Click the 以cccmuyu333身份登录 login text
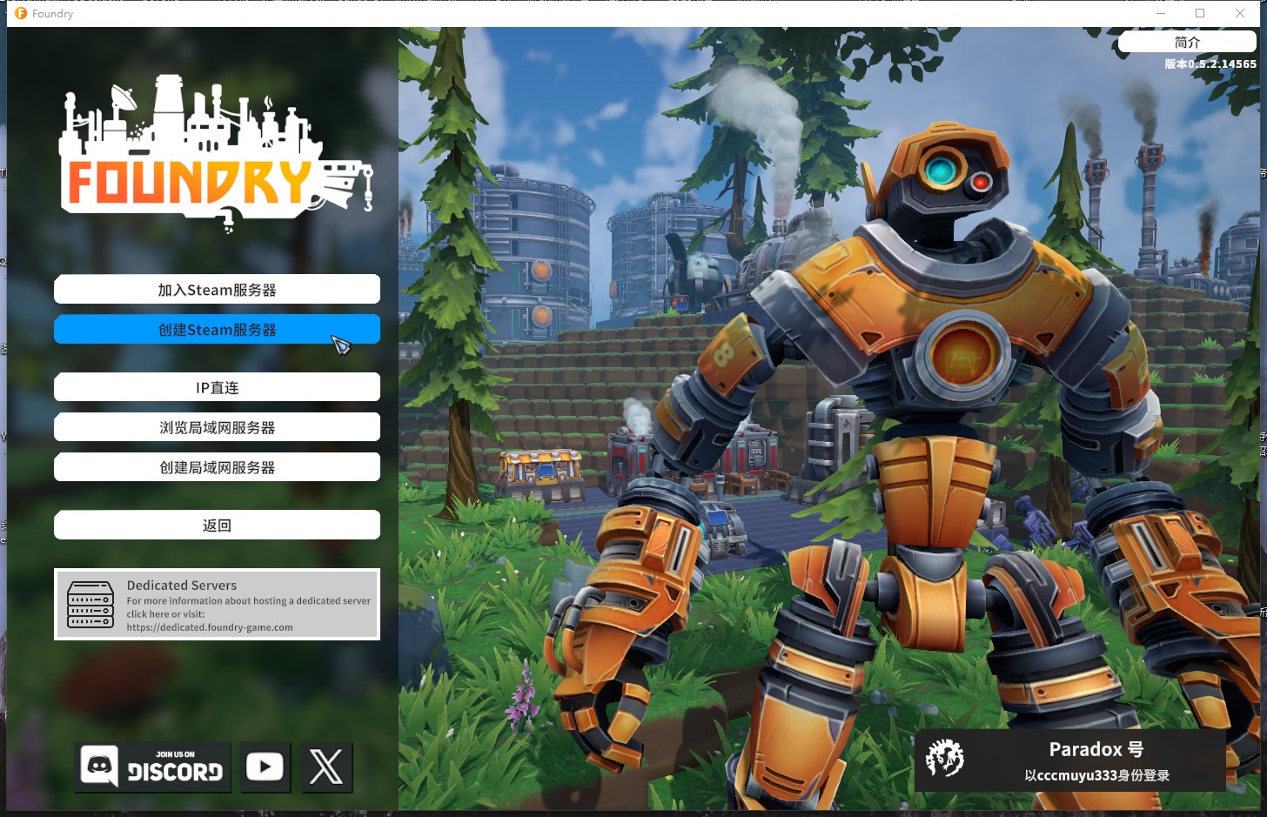 pos(1096,775)
